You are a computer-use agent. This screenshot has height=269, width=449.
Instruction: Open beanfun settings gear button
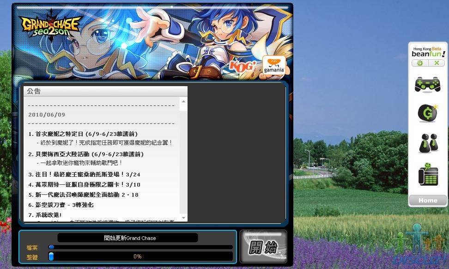(420, 63)
